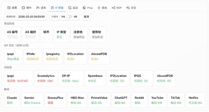The image size is (209, 112).
Task: Click the ipapi 商业/商业 ISP card
Action: (13, 56)
